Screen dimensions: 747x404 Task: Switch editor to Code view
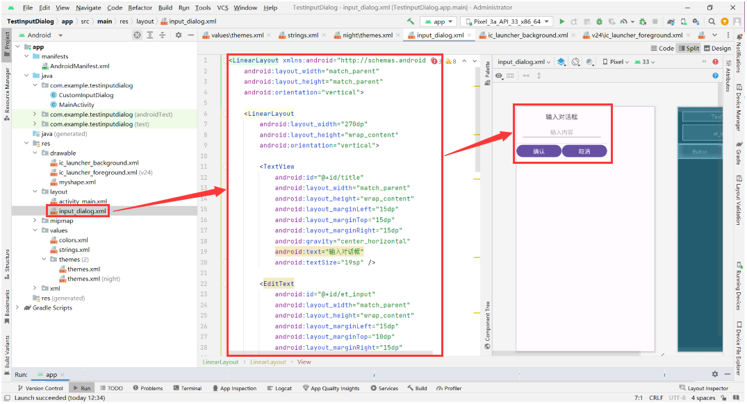[662, 49]
